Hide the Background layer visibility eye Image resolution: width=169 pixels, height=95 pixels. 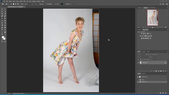tap(138, 63)
